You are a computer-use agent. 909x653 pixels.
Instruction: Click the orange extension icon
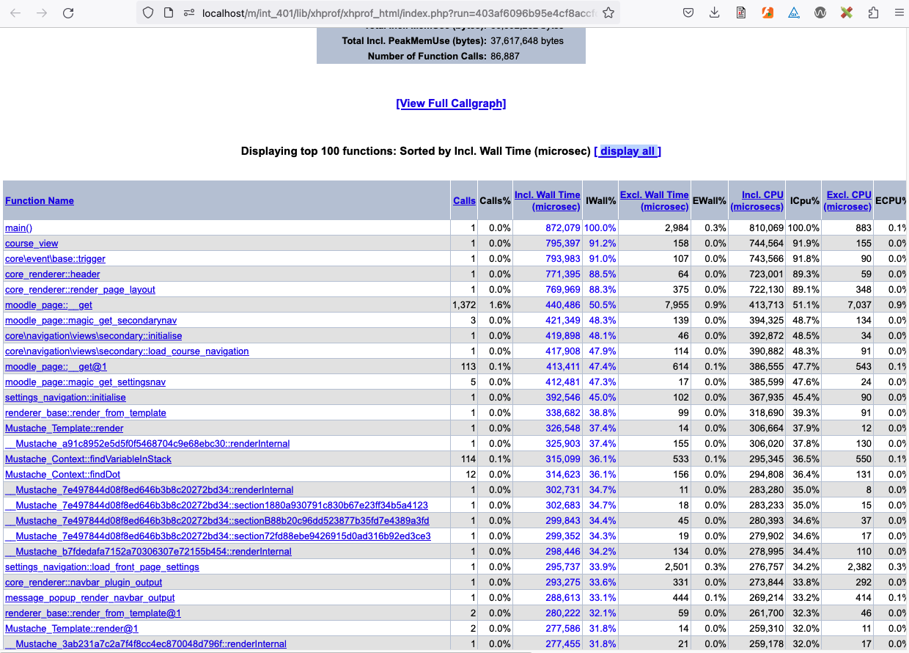click(768, 12)
